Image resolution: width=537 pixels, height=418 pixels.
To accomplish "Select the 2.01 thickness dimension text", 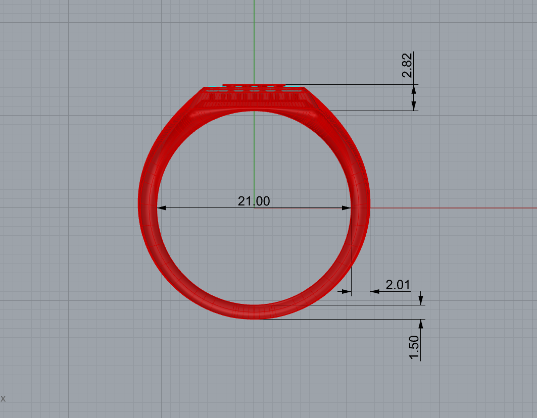I will coord(398,285).
